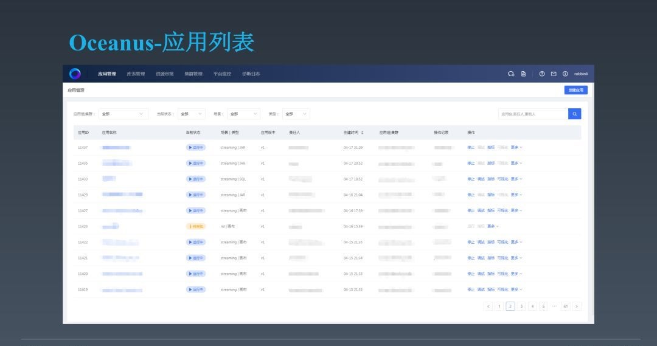Open the mail envelope icon

point(554,74)
